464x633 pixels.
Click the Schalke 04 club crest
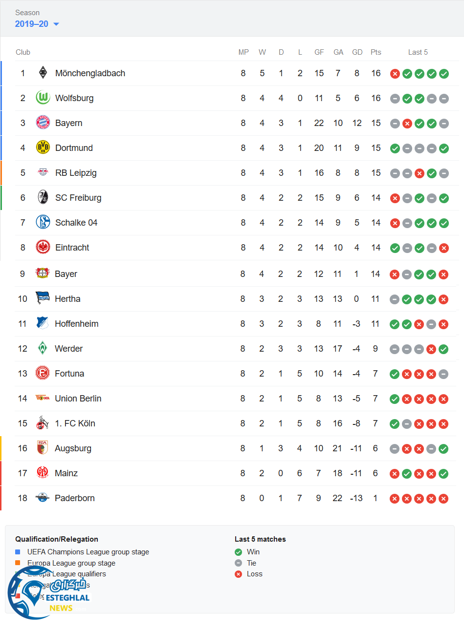[43, 222]
